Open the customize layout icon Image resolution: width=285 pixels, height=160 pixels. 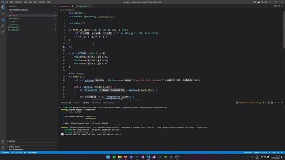(x=265, y=2)
